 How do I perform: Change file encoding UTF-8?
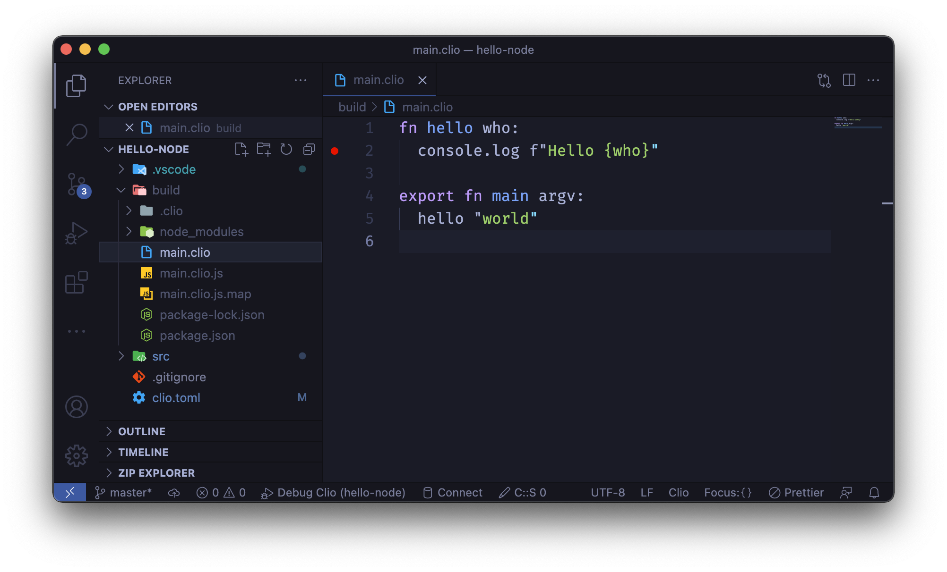coord(608,493)
